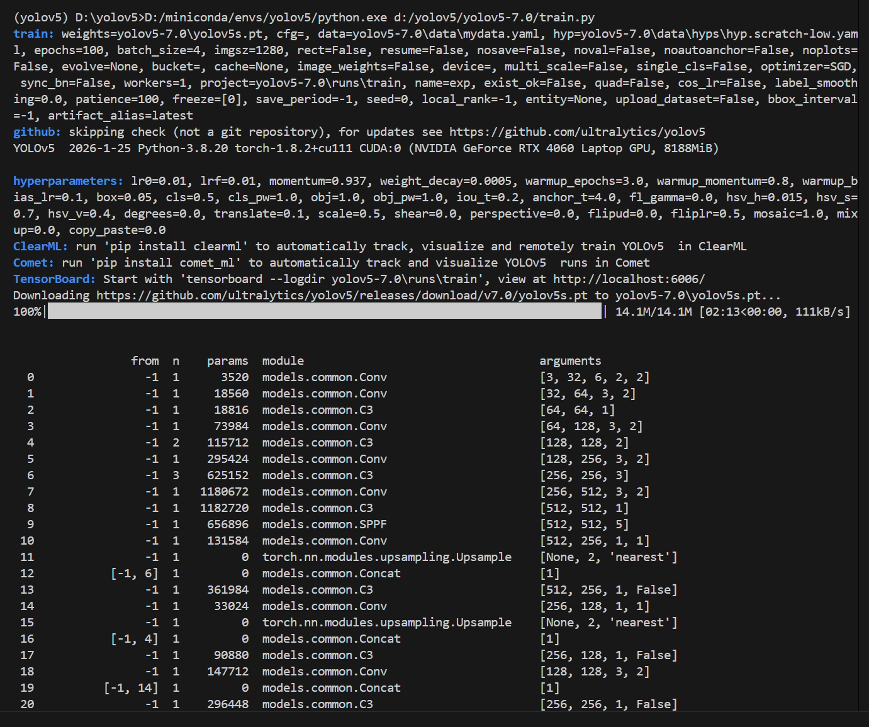Click the 'params' column header

point(227,361)
